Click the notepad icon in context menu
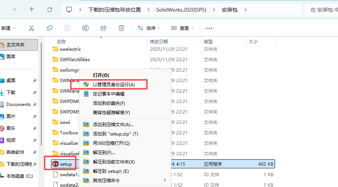The width and height of the screenshot is (338, 187). (x=86, y=94)
